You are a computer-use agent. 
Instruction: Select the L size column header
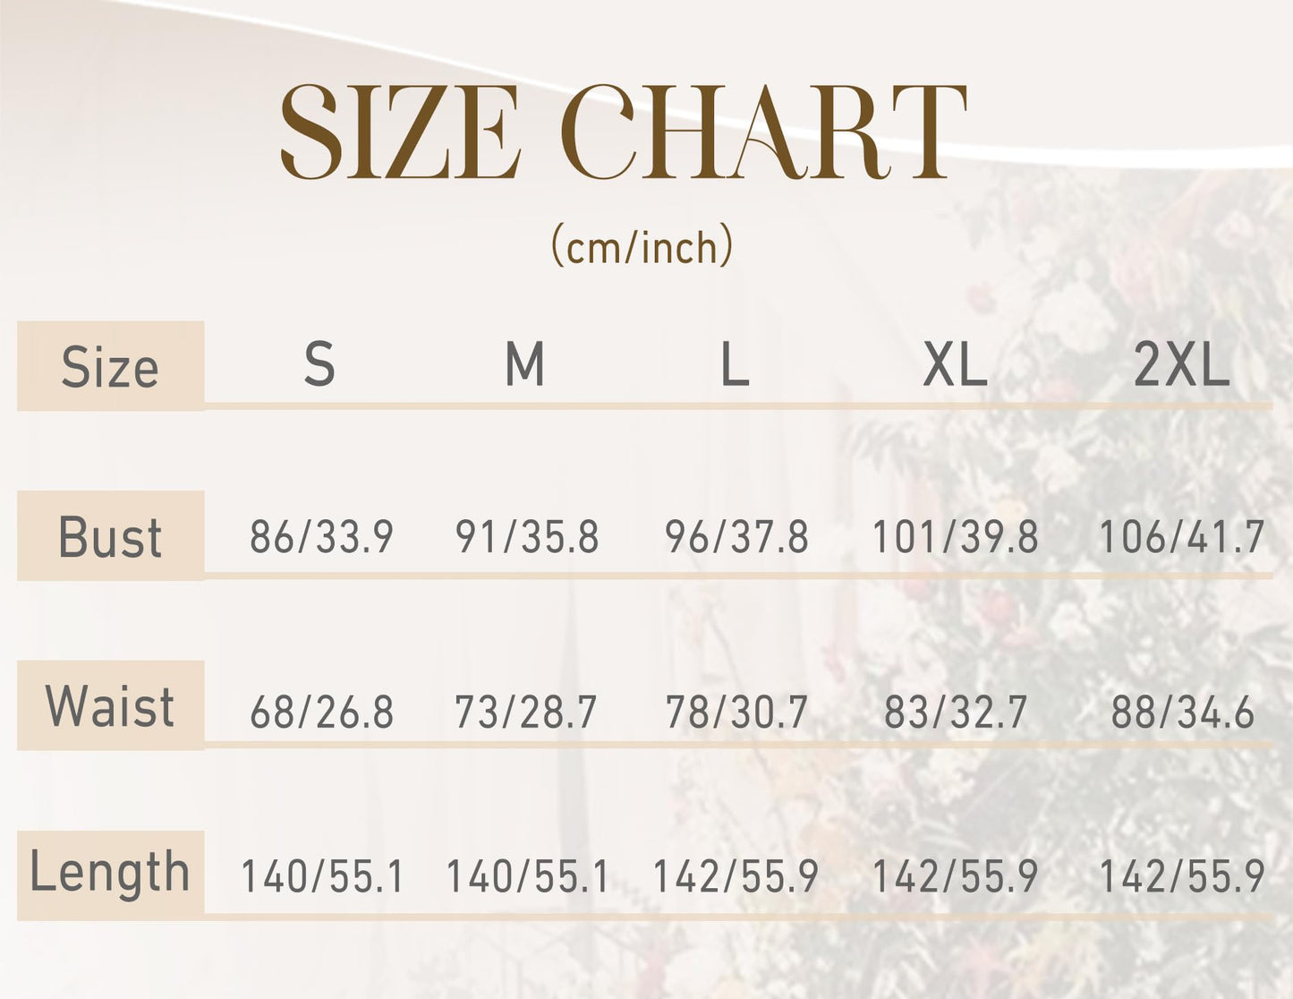(x=735, y=364)
